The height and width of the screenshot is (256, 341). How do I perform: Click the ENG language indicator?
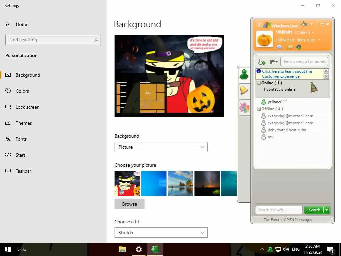(x=296, y=249)
